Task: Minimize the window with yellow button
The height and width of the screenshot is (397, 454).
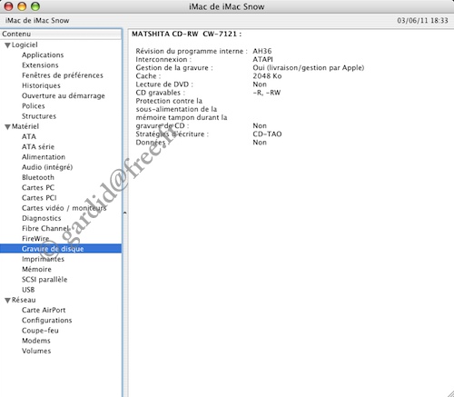Action: click(x=22, y=6)
